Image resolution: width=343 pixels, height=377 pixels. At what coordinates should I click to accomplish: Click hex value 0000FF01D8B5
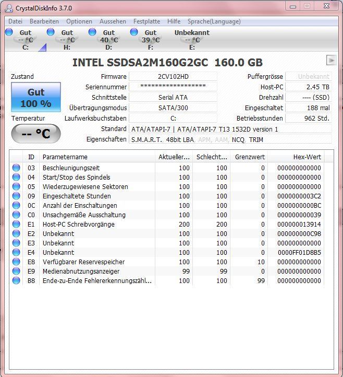point(299,252)
